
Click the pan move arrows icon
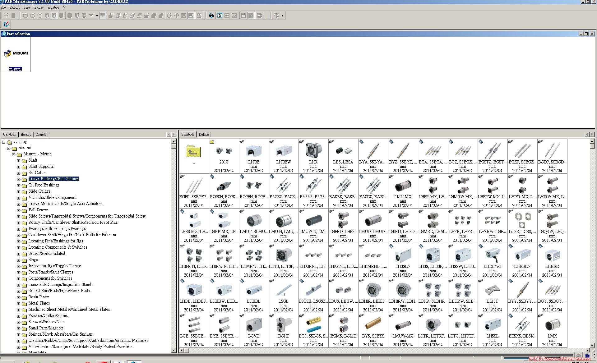click(176, 15)
